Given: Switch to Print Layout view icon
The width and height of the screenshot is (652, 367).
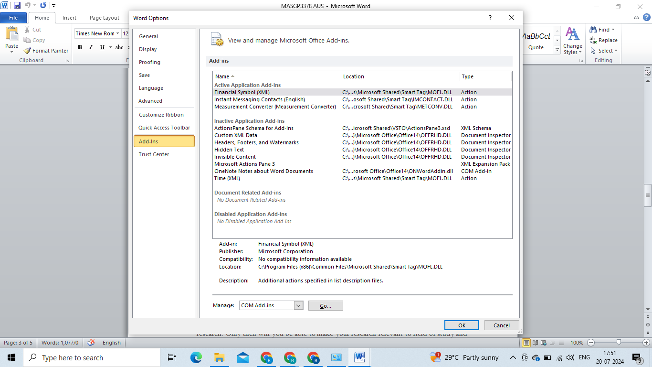Looking at the screenshot, I should pos(526,343).
